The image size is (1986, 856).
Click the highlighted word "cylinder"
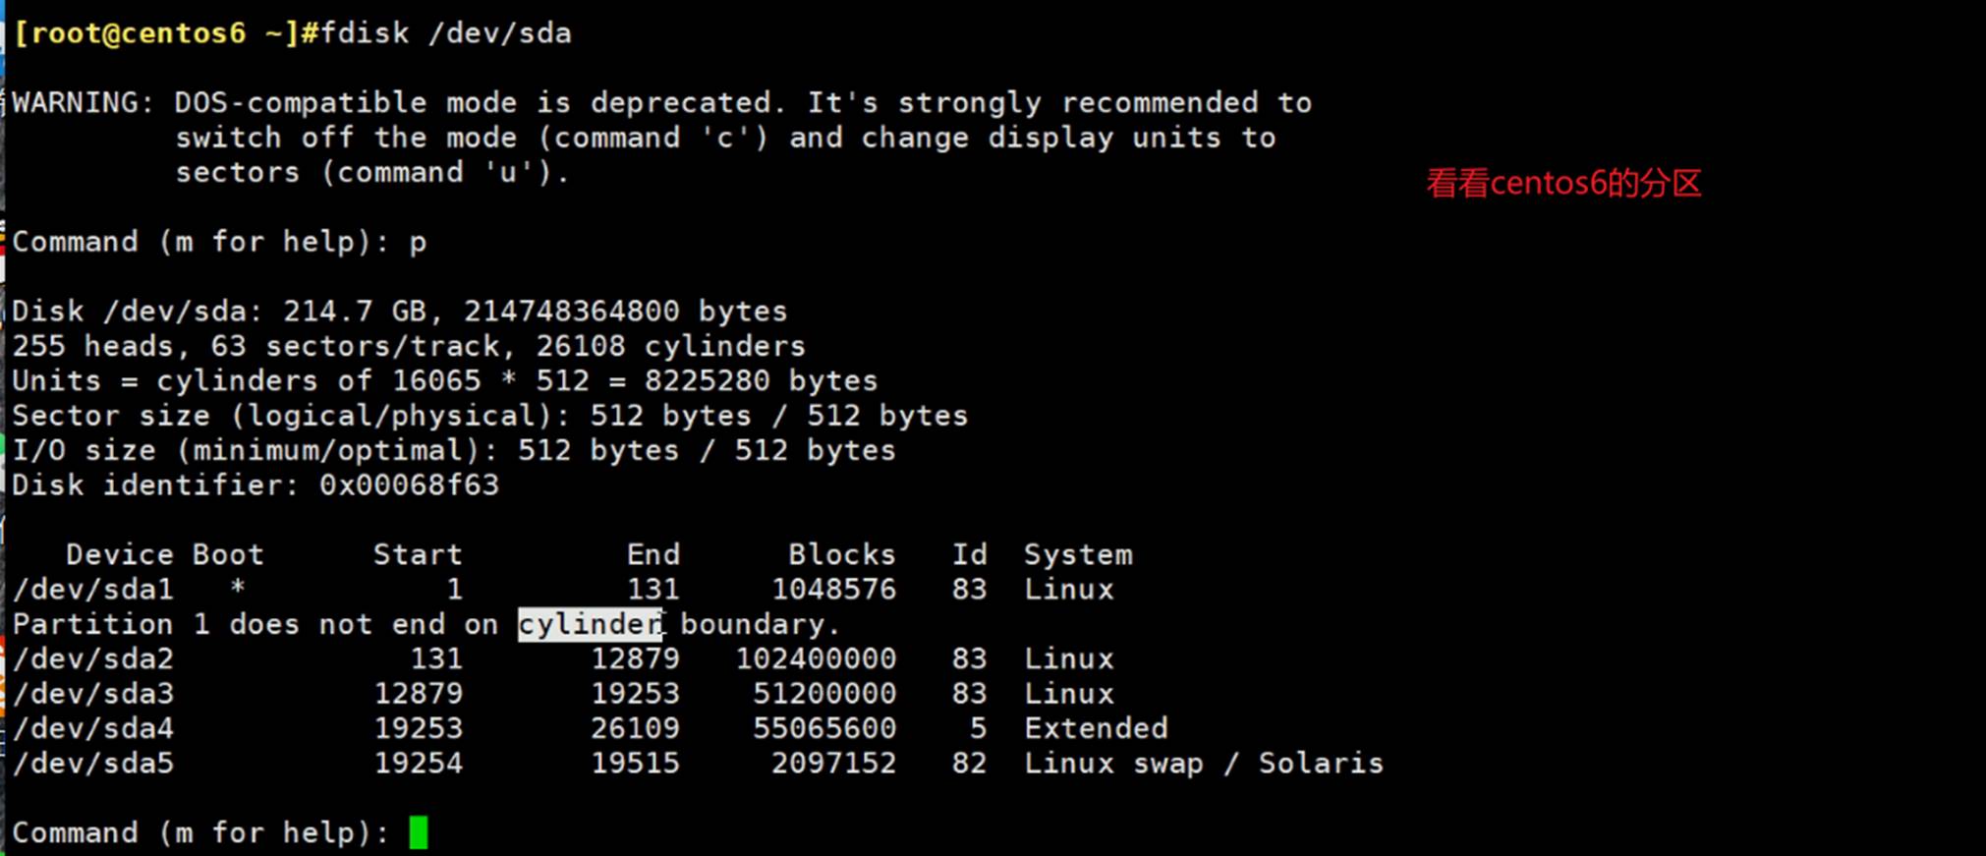(x=590, y=624)
